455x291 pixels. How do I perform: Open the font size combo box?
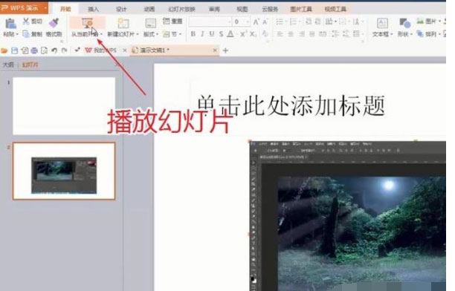pos(241,22)
